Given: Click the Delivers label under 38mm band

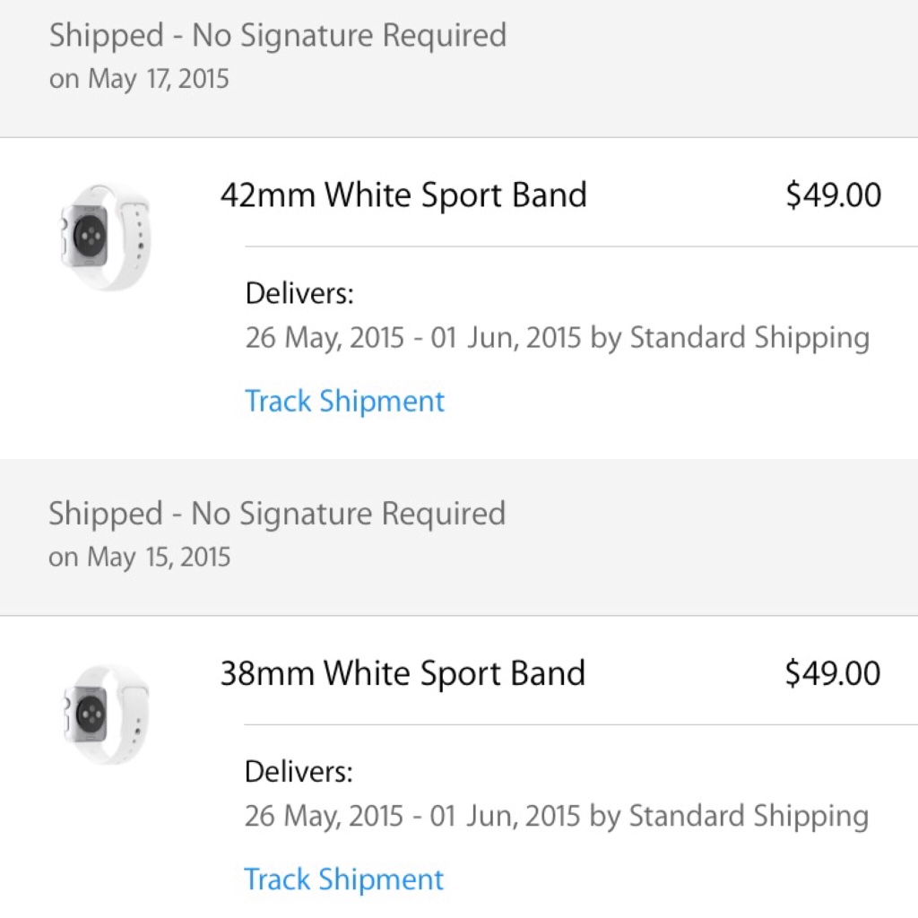Looking at the screenshot, I should (299, 772).
